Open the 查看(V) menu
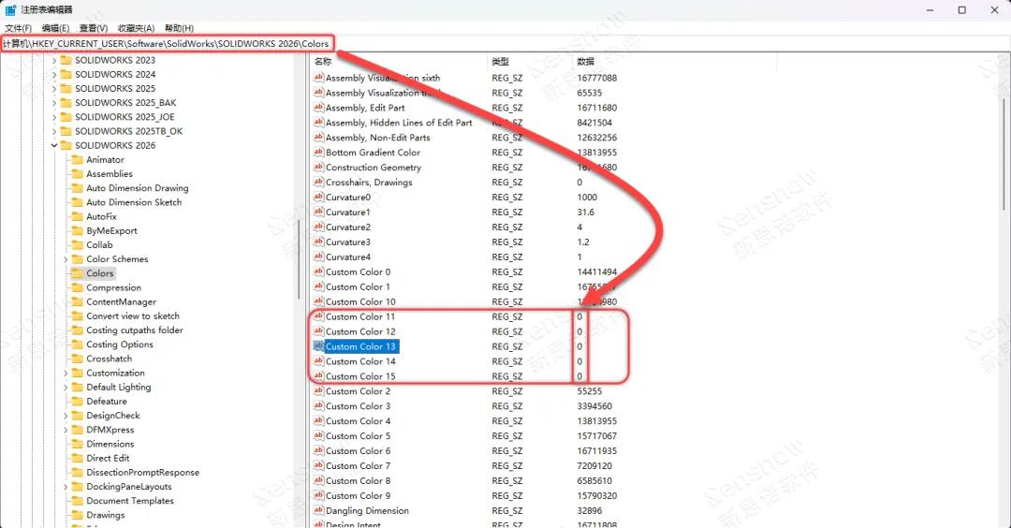 click(94, 28)
